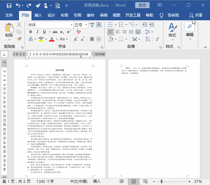
Task: Increase font size with the grow font icon
Action: pyautogui.click(x=76, y=39)
